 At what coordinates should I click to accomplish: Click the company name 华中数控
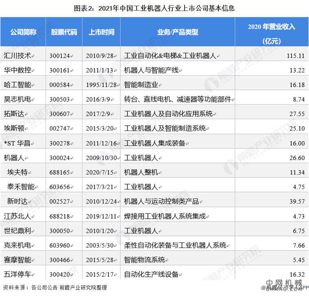(17, 70)
